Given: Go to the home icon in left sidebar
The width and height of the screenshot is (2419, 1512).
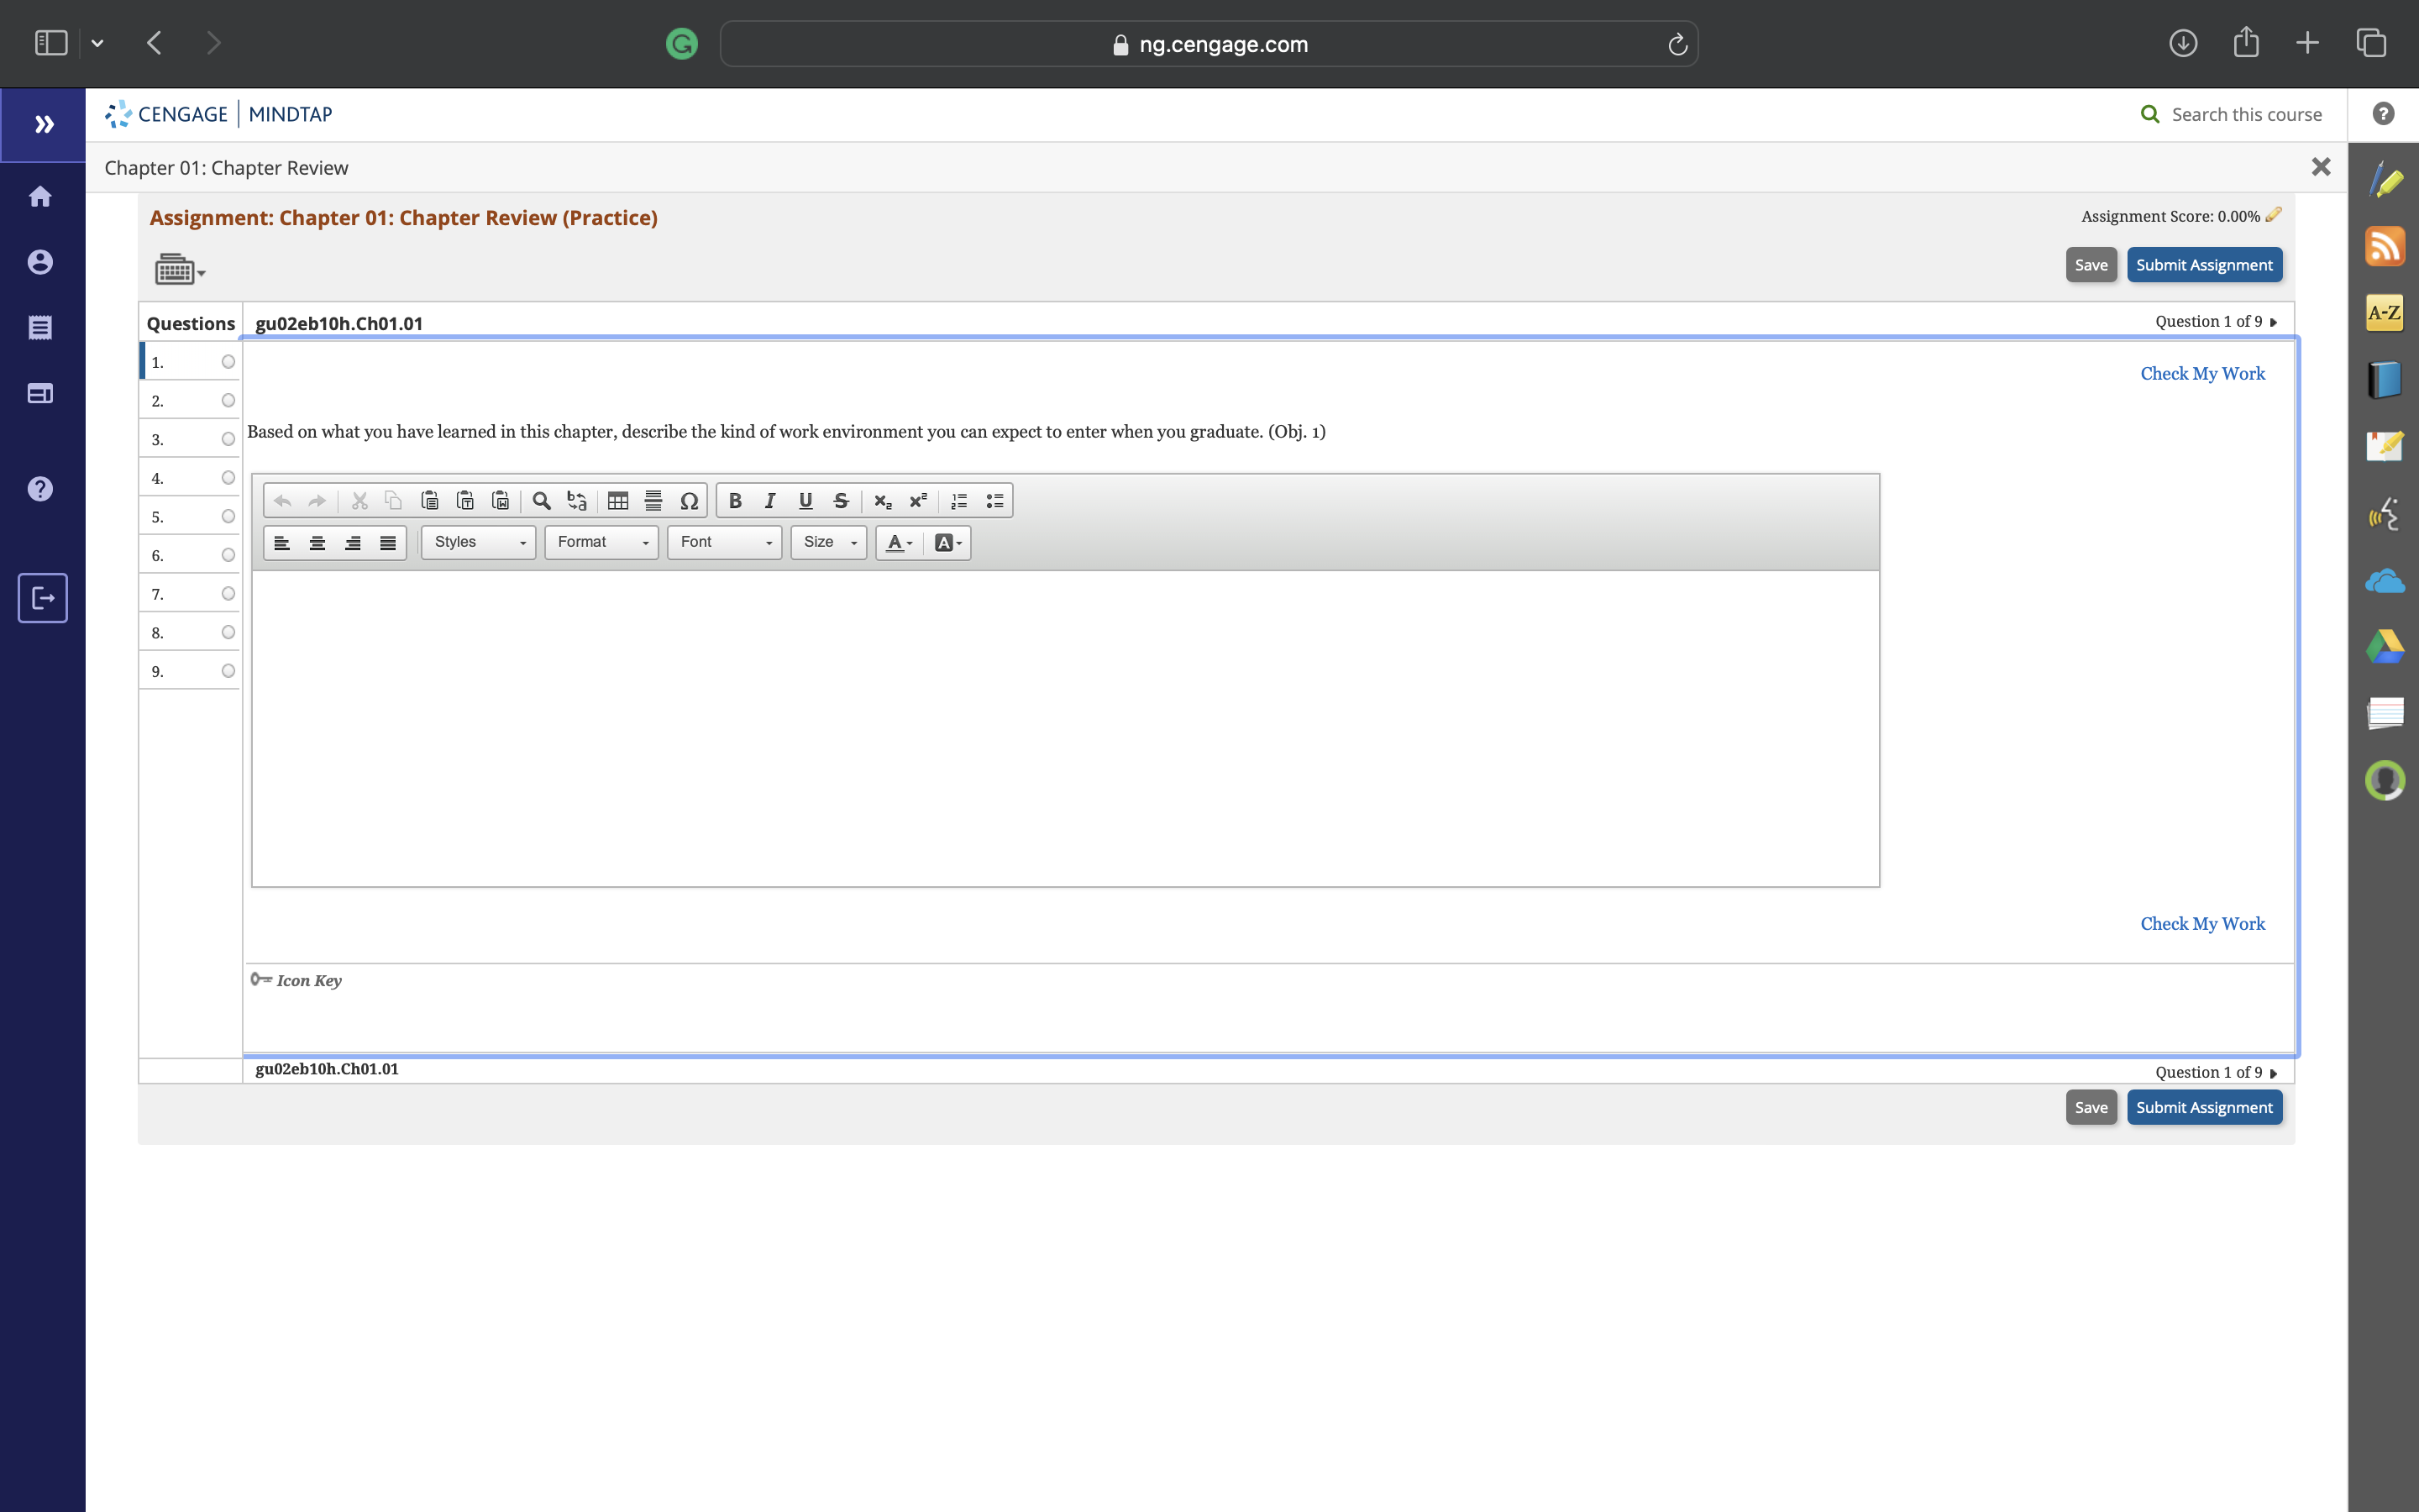Looking at the screenshot, I should pyautogui.click(x=41, y=196).
